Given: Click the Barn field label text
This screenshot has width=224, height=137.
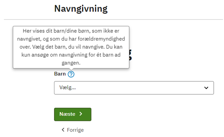Looking at the screenshot, I should coord(60,74).
